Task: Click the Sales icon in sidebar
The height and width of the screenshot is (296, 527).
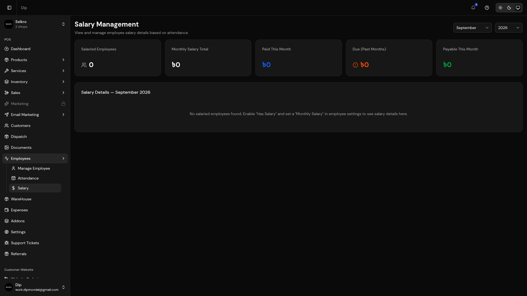Action: [7, 93]
